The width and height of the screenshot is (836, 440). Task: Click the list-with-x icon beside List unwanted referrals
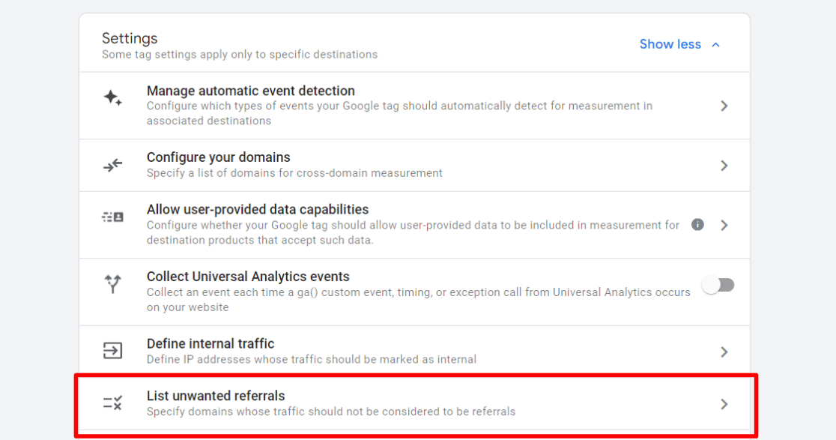pos(112,403)
